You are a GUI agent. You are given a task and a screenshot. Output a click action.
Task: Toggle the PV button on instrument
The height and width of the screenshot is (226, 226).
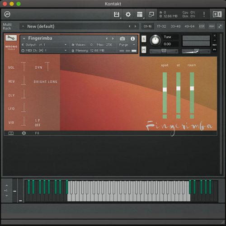[215, 50]
